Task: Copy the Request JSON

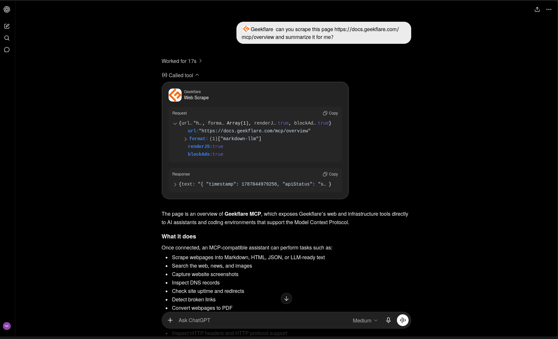Action: coord(330,113)
